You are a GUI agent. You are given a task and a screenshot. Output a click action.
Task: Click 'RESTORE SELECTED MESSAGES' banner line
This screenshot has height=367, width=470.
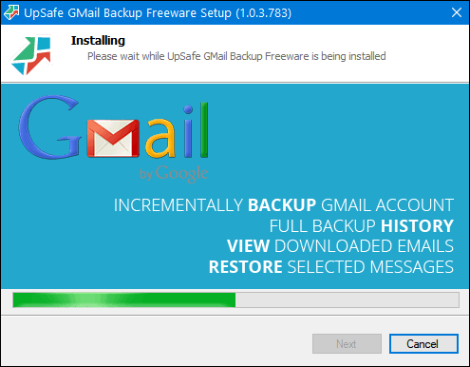point(331,267)
